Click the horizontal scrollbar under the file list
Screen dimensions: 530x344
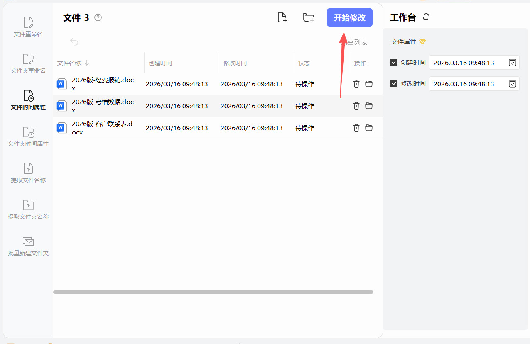[213, 292]
